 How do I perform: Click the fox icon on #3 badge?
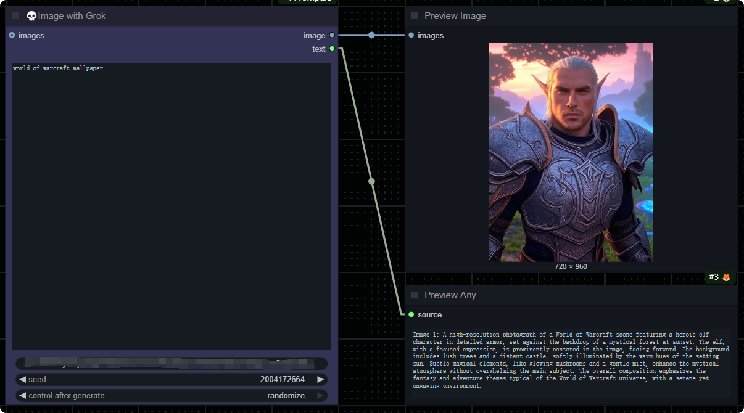click(x=726, y=277)
